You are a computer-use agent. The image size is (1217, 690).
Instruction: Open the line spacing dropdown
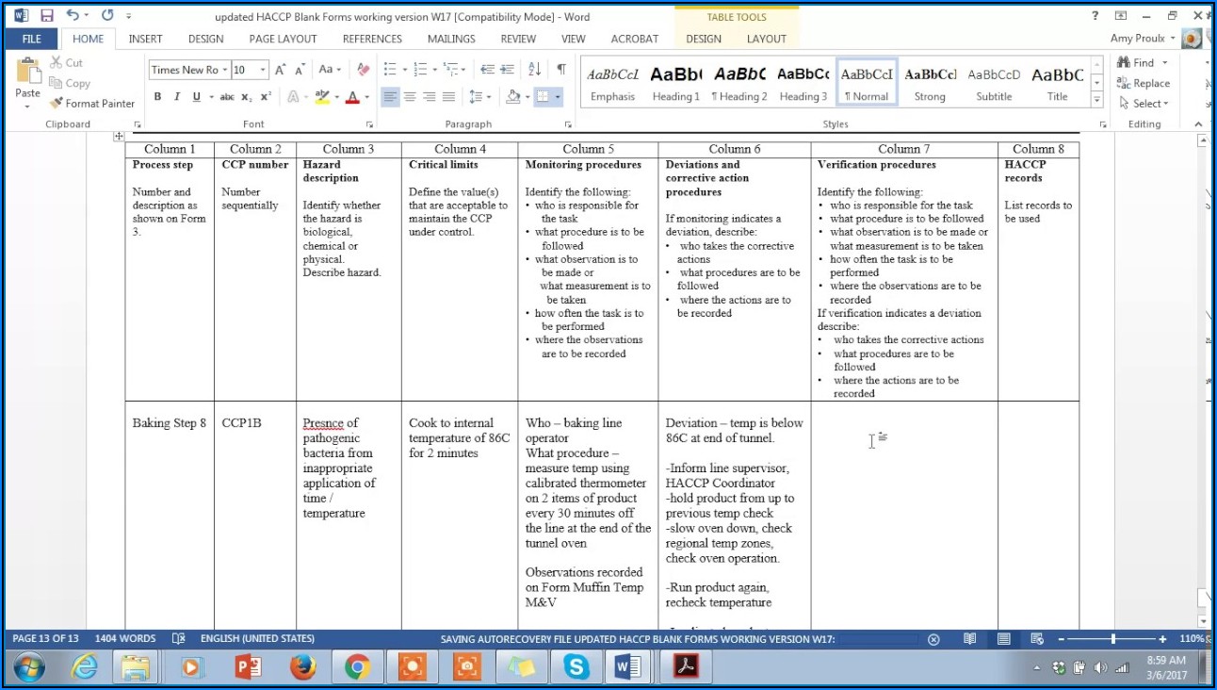coord(479,97)
